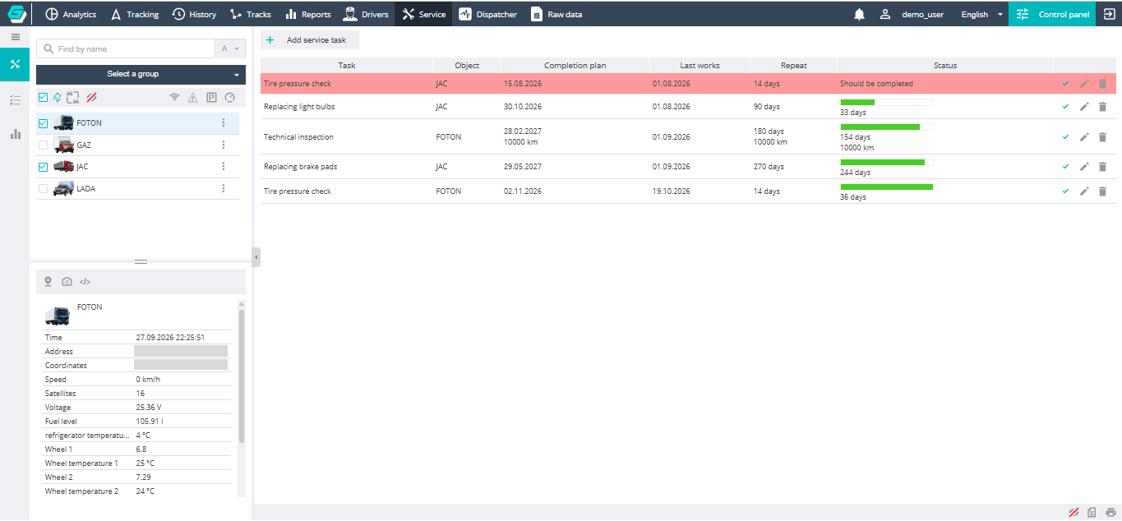Open the Dispatcher tab
Image resolution: width=1122 pixels, height=521 pixels.
[488, 14]
